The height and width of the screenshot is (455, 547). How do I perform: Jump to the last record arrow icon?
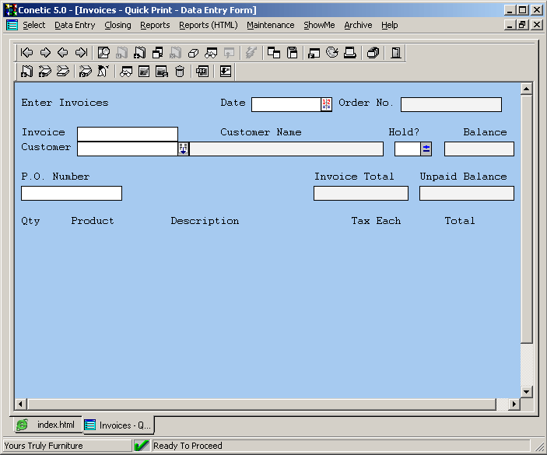pyautogui.click(x=81, y=53)
